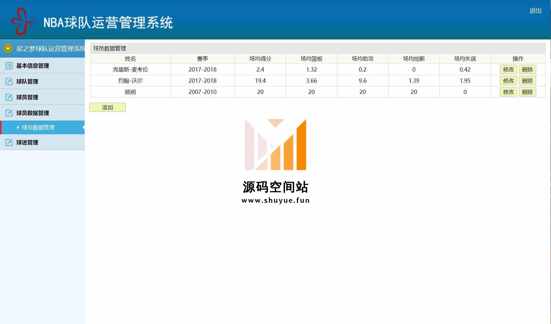Click the 场均篮板 column header

click(312, 59)
